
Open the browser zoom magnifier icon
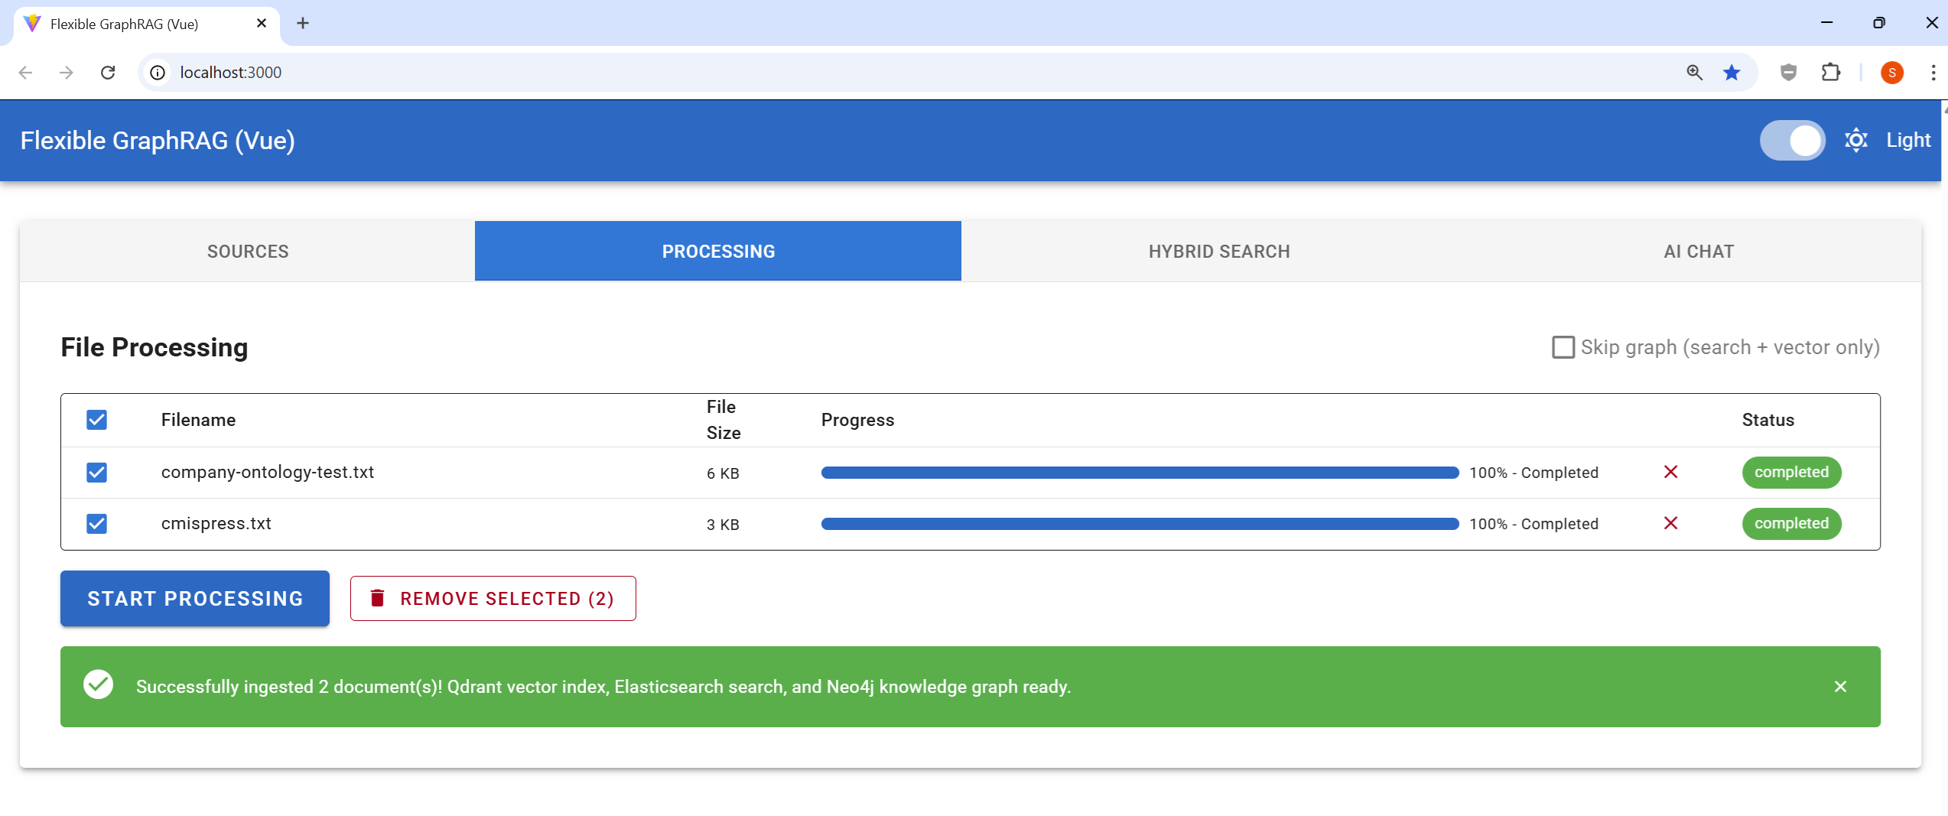click(x=1694, y=73)
